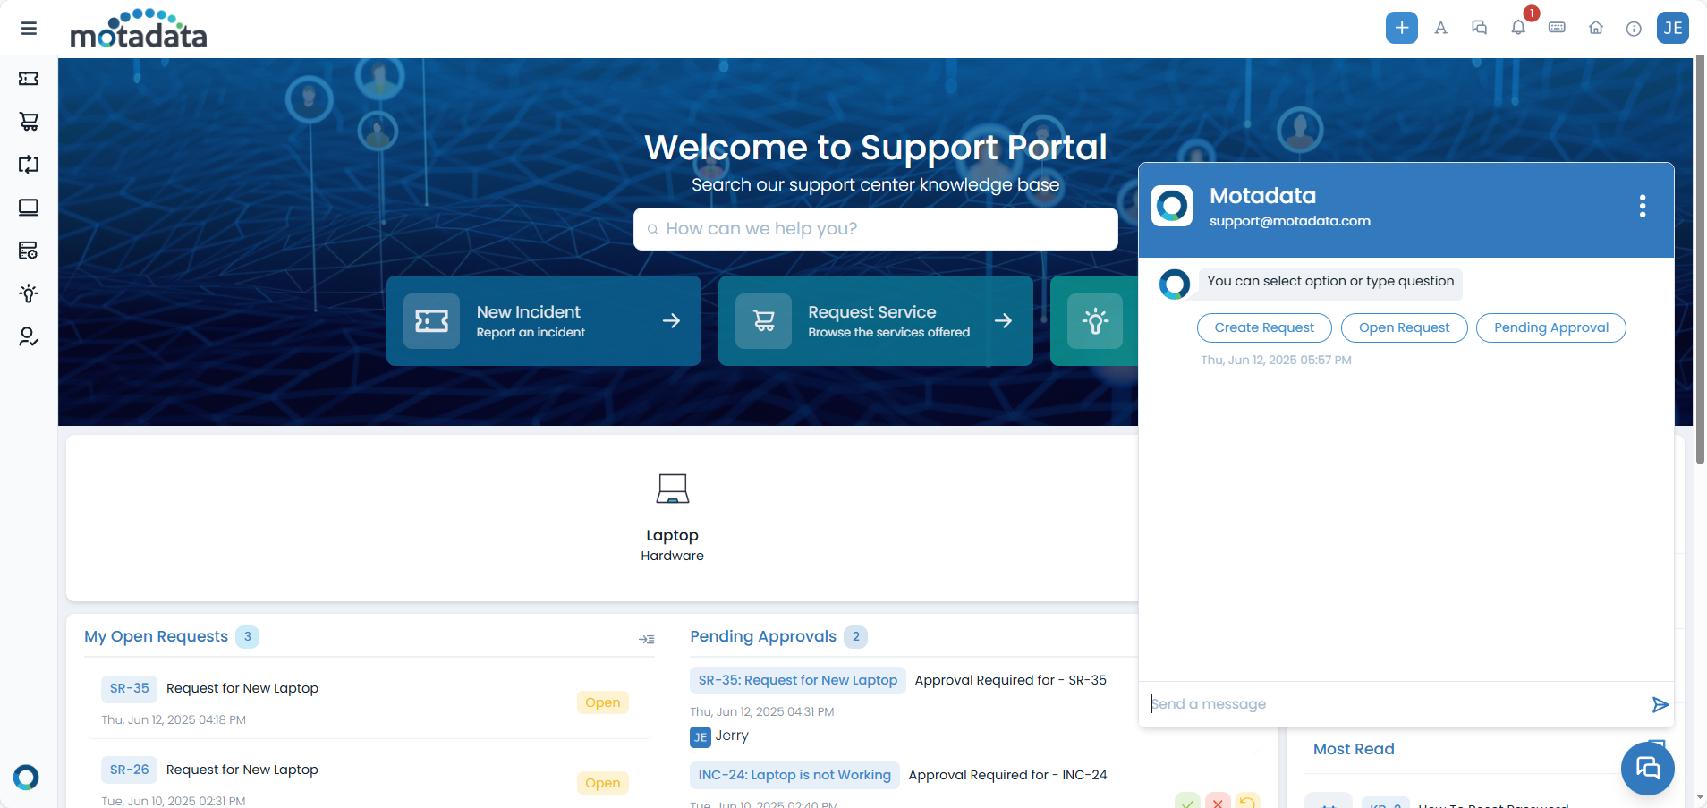This screenshot has width=1707, height=808.
Task: Open the knowledge lightbulb icon in sidebar
Action: (x=29, y=293)
